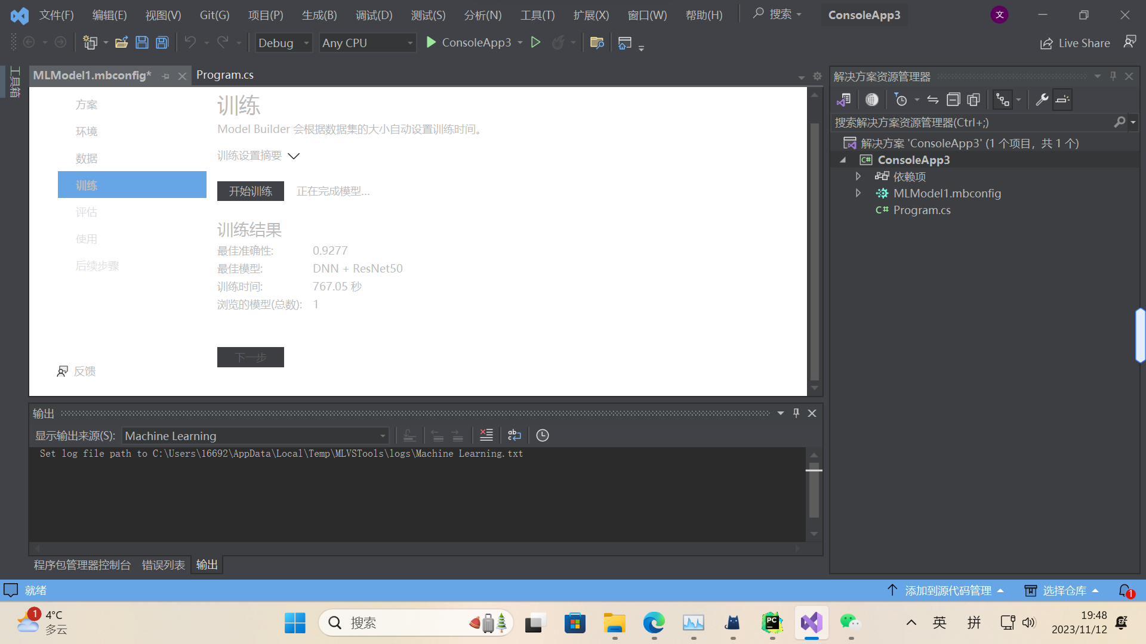1146x644 pixels.
Task: Toggle the pending changes filter
Action: (x=902, y=100)
